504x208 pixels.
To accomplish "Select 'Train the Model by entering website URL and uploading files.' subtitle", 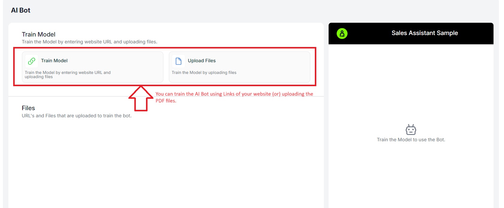I will point(89,42).
